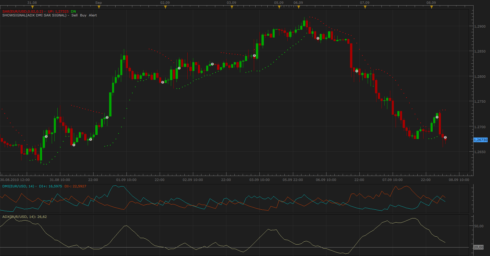Select the 08.09 date marker triangle
490x256 pixels.
click(431, 7)
